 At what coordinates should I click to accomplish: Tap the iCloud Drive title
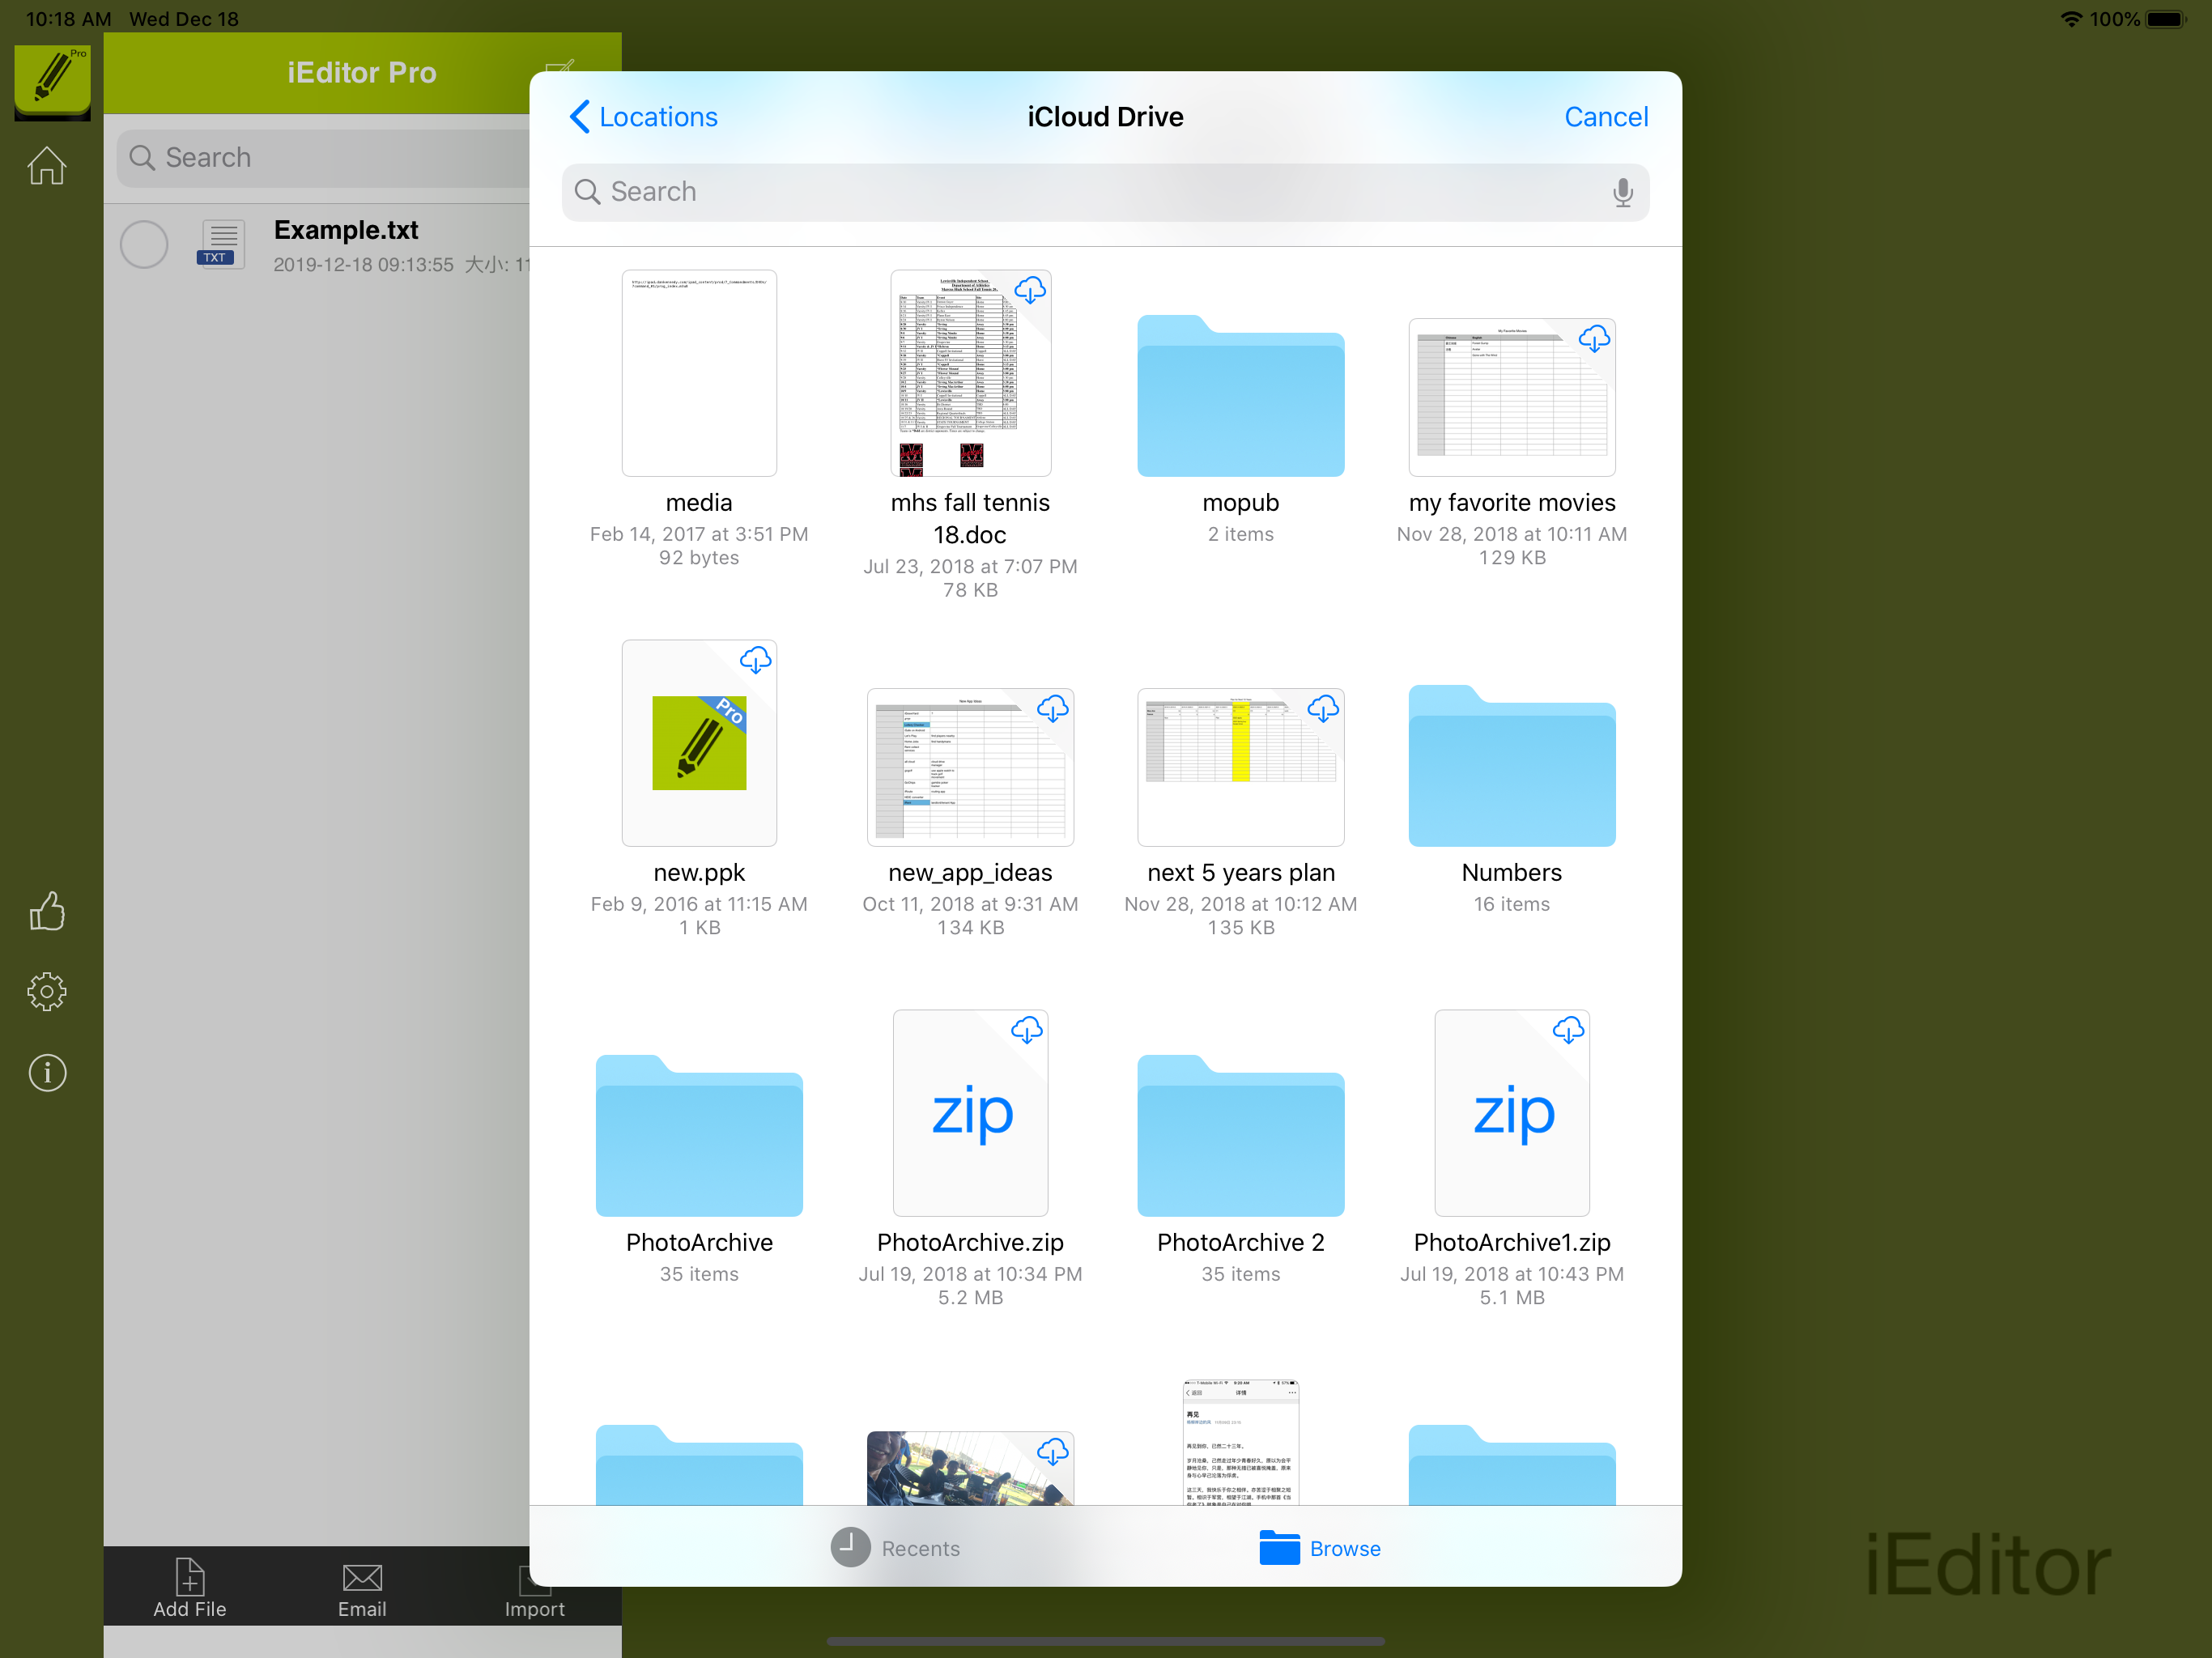pos(1105,117)
